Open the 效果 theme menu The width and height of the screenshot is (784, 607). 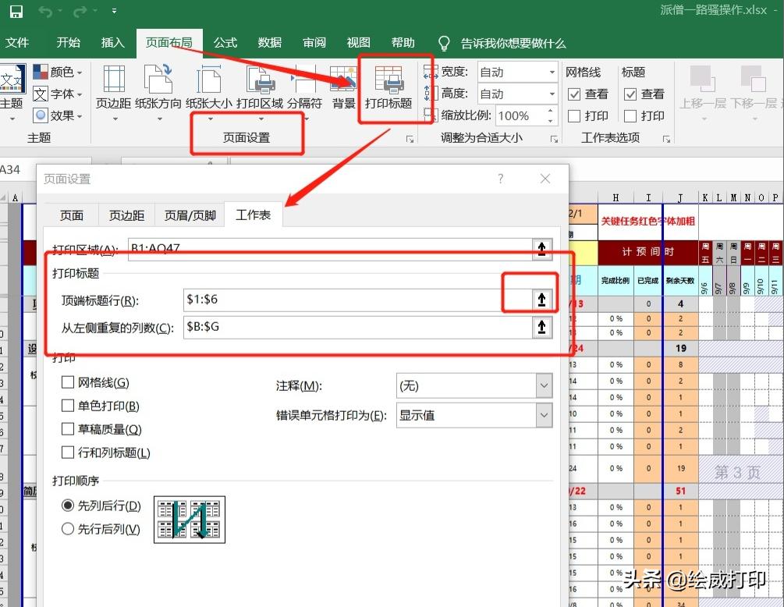[x=55, y=115]
